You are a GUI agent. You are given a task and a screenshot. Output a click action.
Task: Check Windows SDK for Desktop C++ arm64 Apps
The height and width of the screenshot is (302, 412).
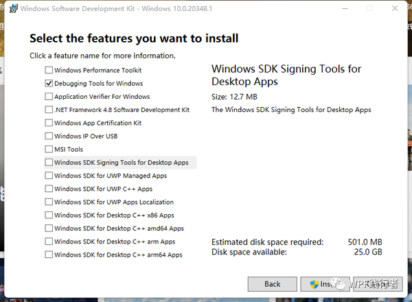pyautogui.click(x=49, y=255)
